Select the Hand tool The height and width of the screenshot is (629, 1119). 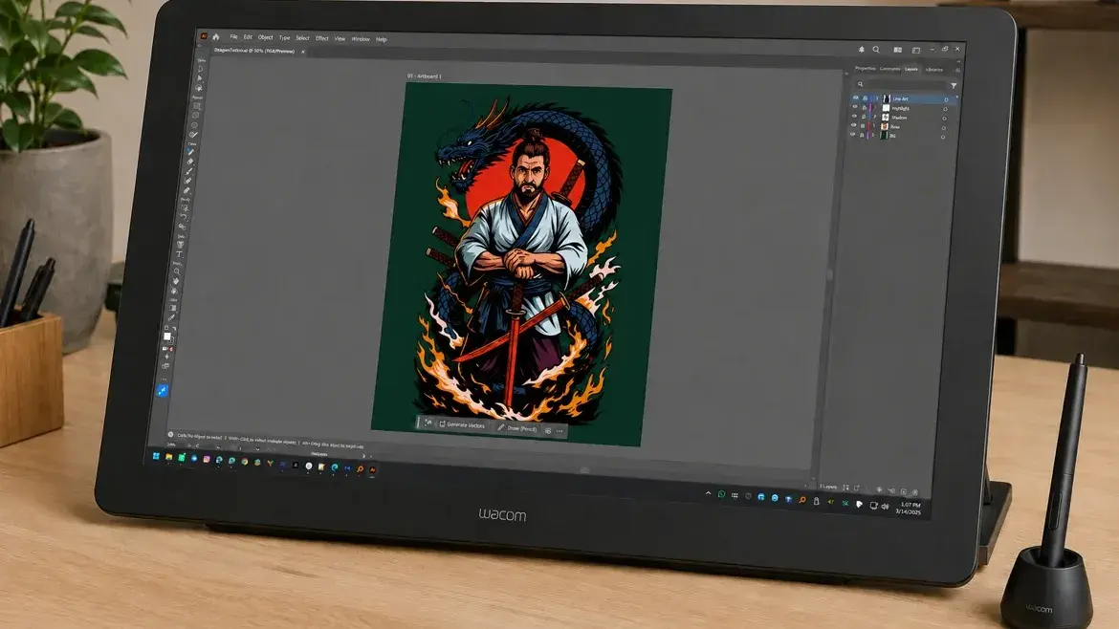(x=176, y=281)
